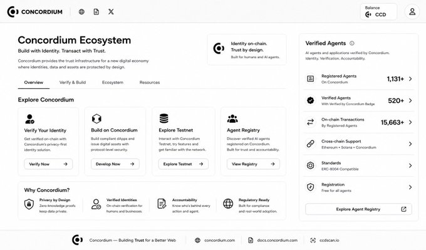Click the On-chain Transactions swap arrows icon
This screenshot has height=250, width=426.
[310, 122]
